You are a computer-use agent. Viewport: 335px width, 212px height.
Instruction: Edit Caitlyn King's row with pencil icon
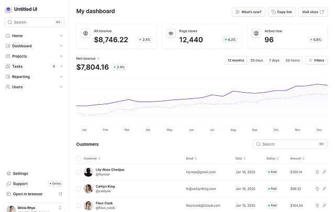pyautogui.click(x=324, y=188)
